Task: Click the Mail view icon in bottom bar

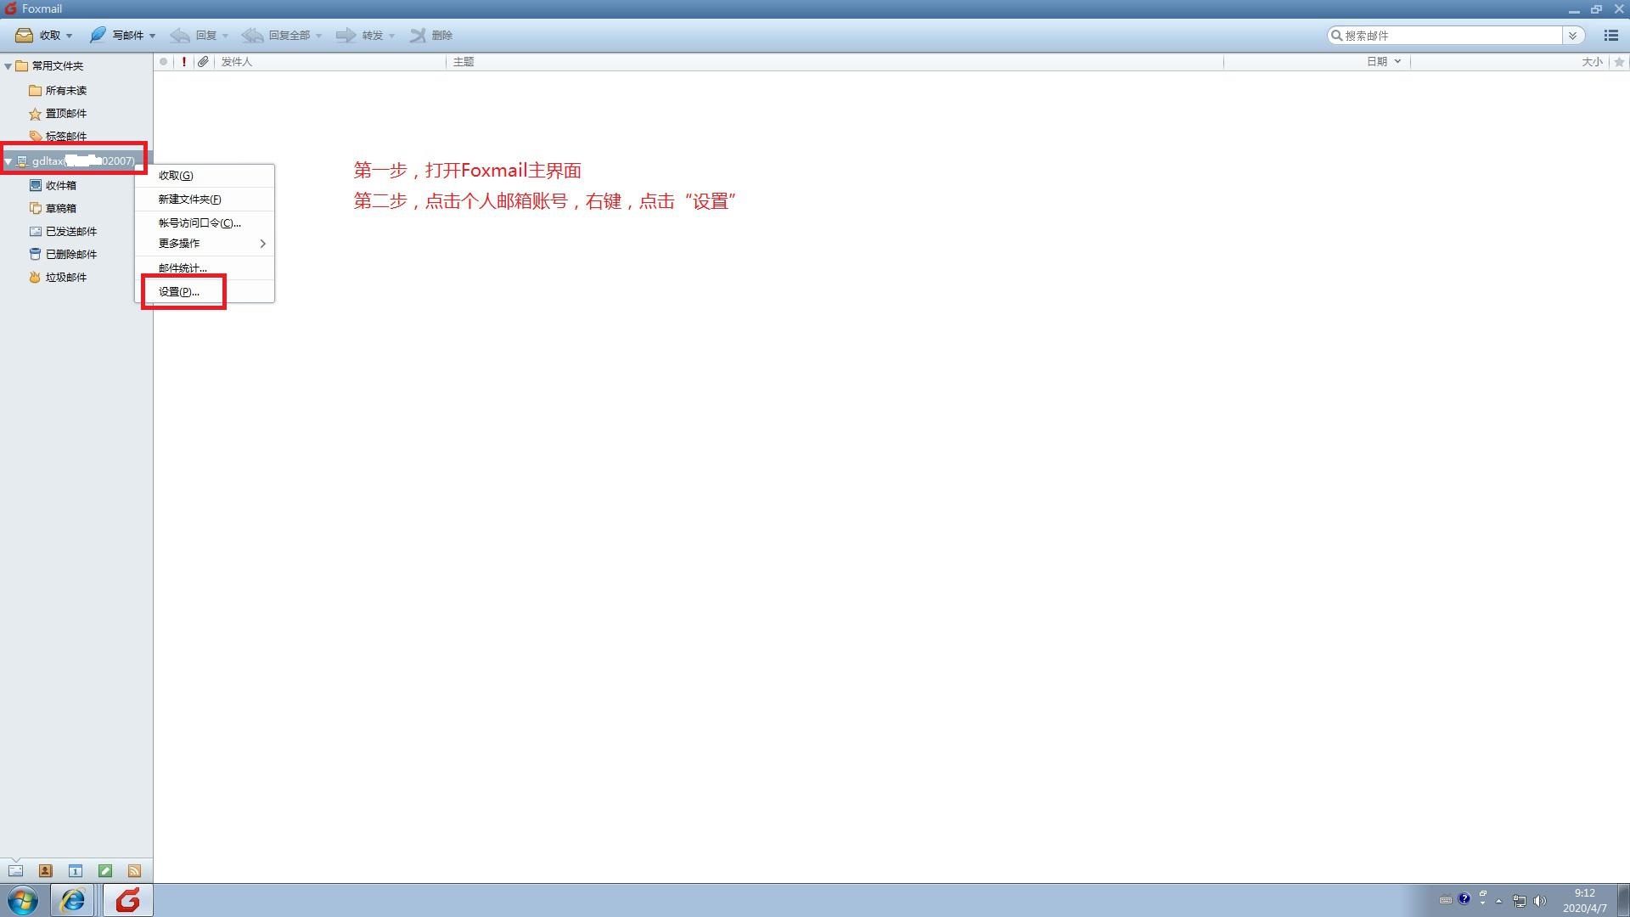Action: (16, 870)
